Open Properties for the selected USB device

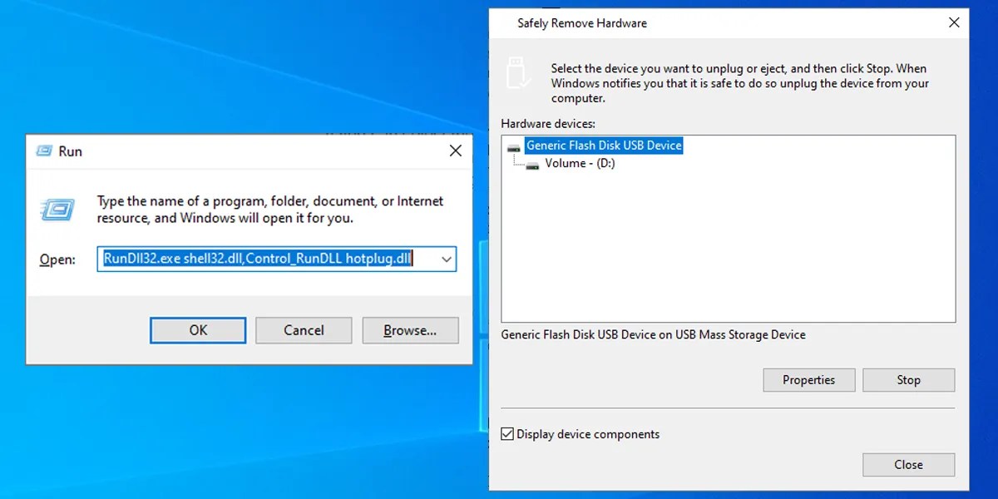click(x=808, y=379)
